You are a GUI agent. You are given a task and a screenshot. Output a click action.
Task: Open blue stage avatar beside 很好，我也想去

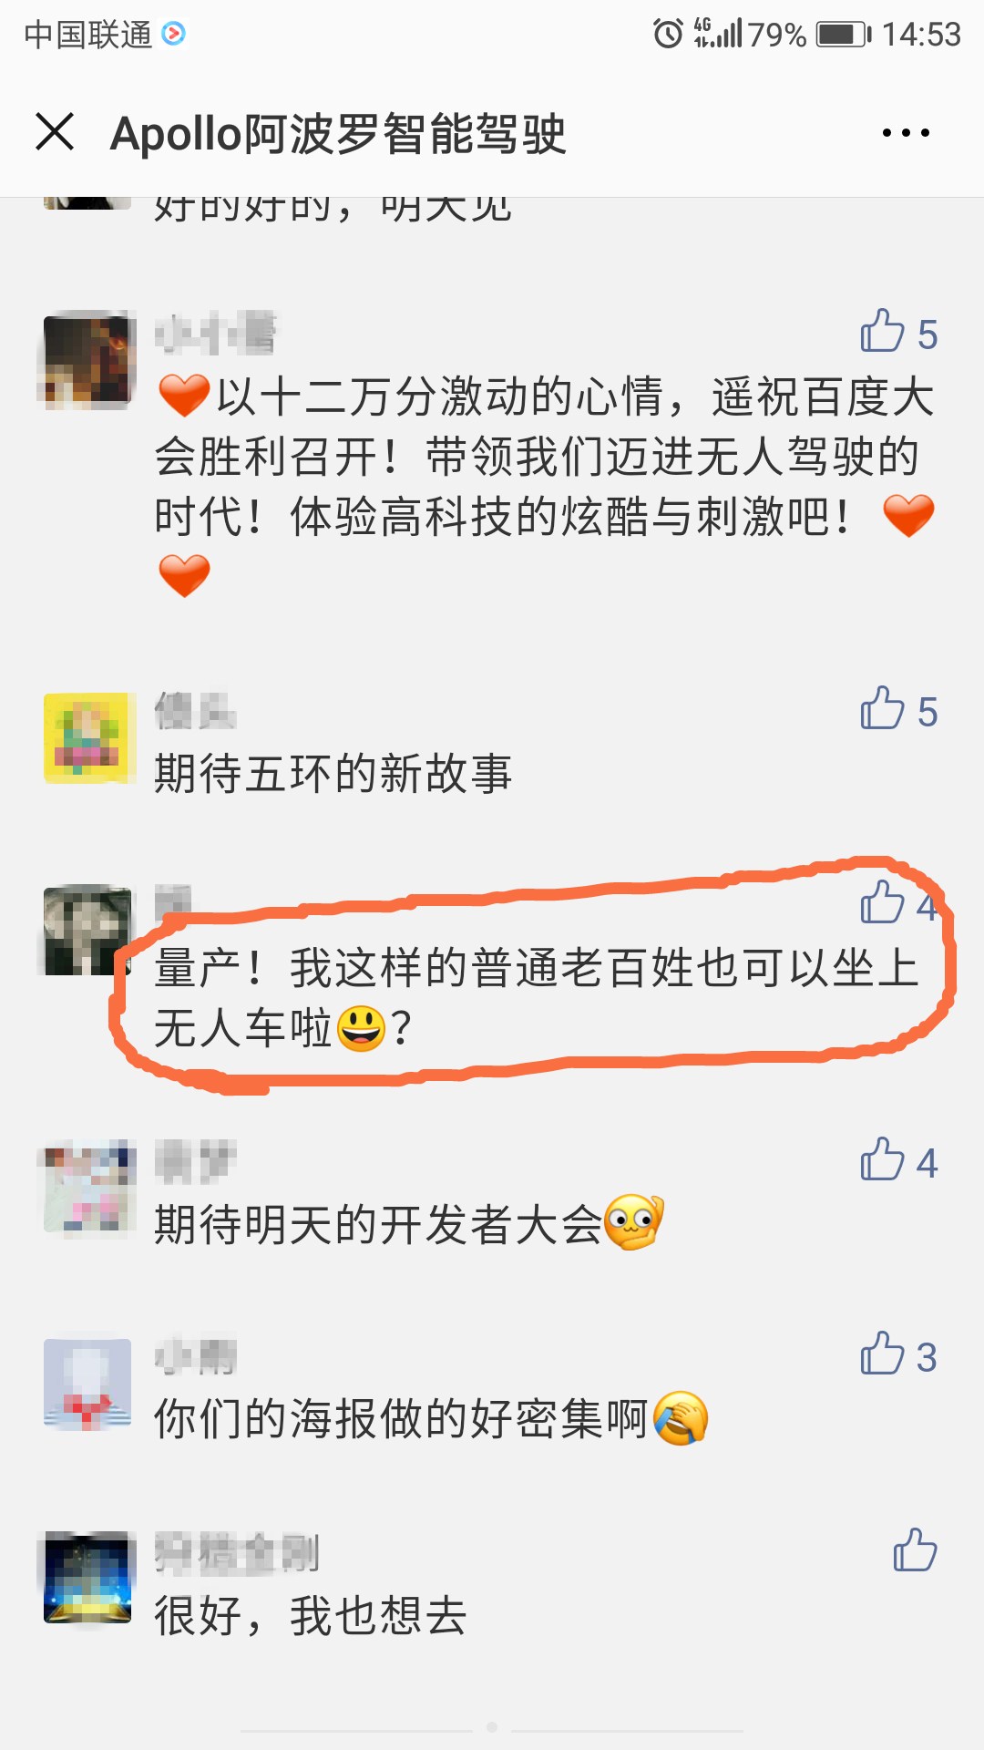(x=89, y=1577)
